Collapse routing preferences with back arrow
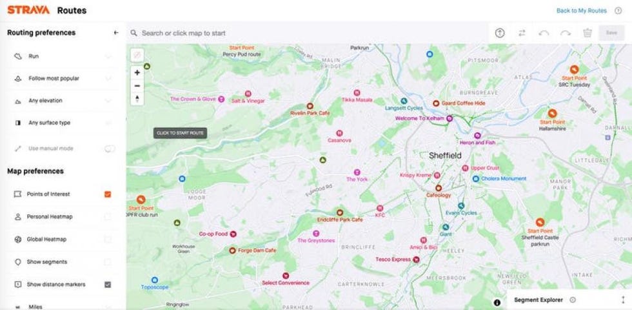 [116, 33]
